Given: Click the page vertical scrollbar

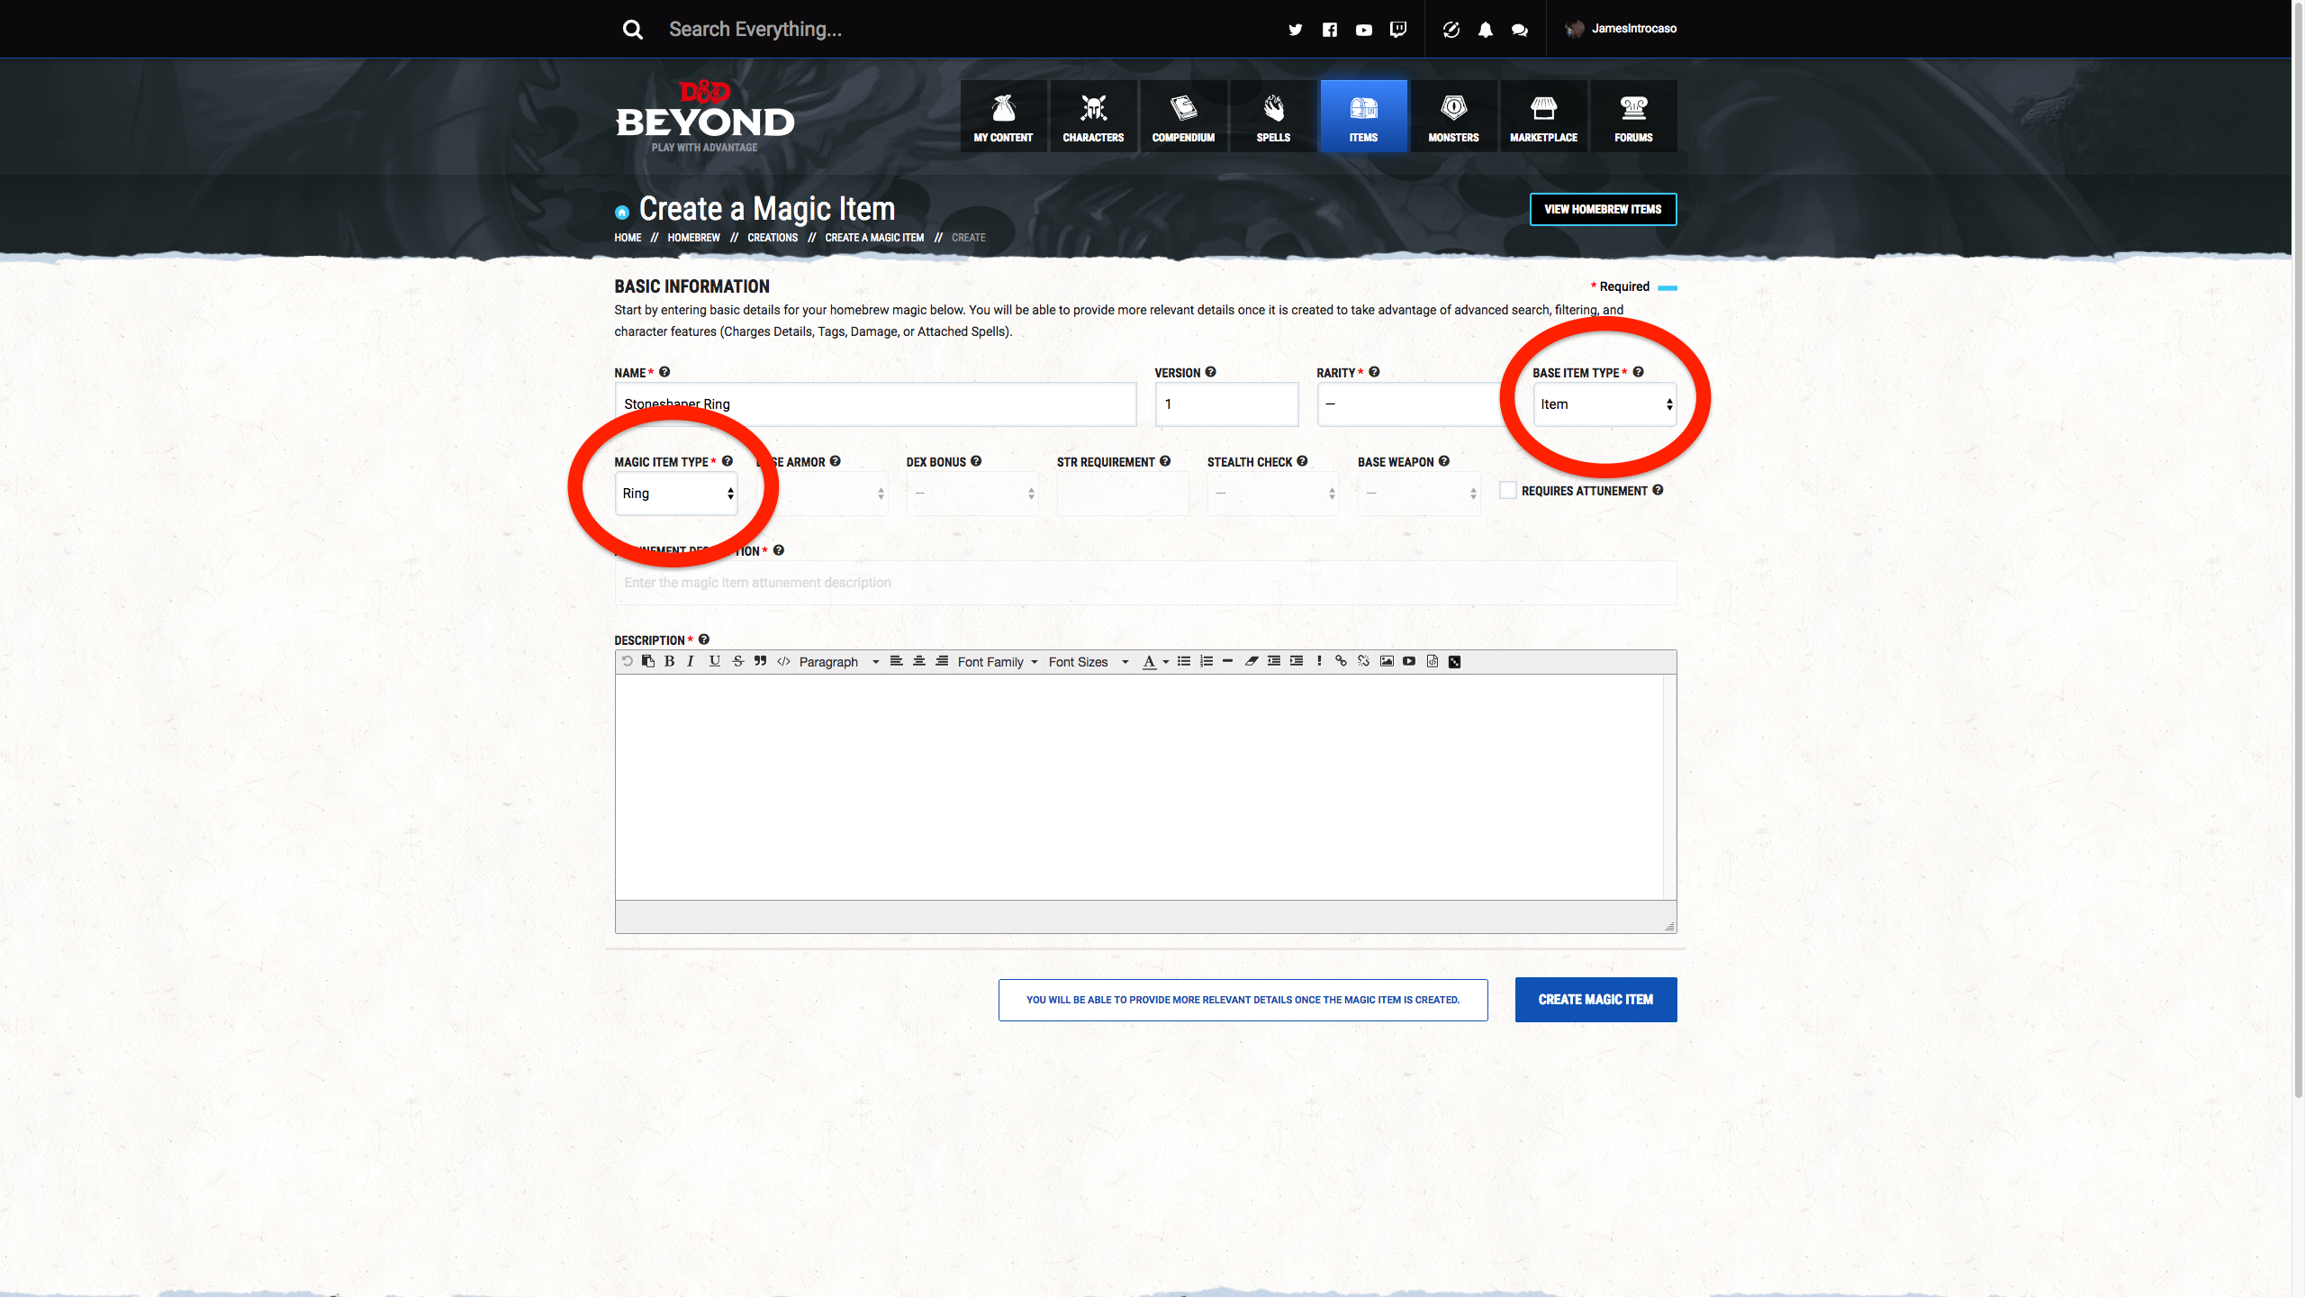Looking at the screenshot, I should coord(2298,549).
